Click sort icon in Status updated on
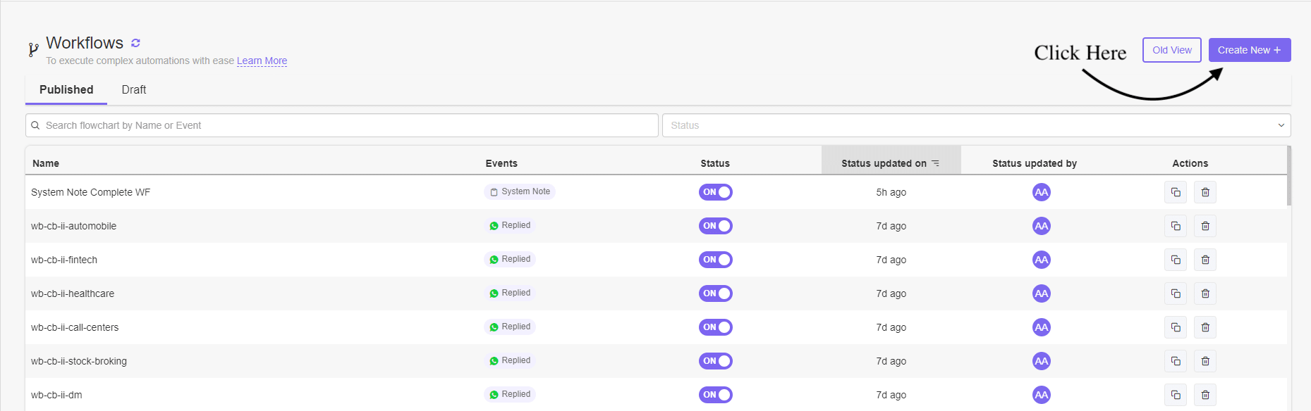Viewport: 1311px width, 411px height. (936, 163)
